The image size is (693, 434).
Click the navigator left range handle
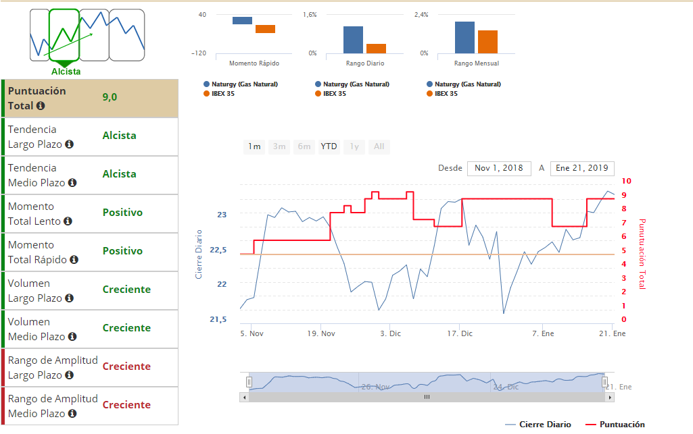(249, 382)
